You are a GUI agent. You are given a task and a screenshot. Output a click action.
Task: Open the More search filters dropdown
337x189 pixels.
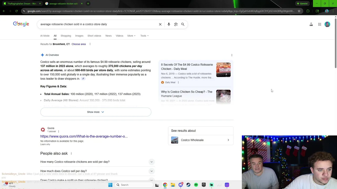[x=131, y=36]
